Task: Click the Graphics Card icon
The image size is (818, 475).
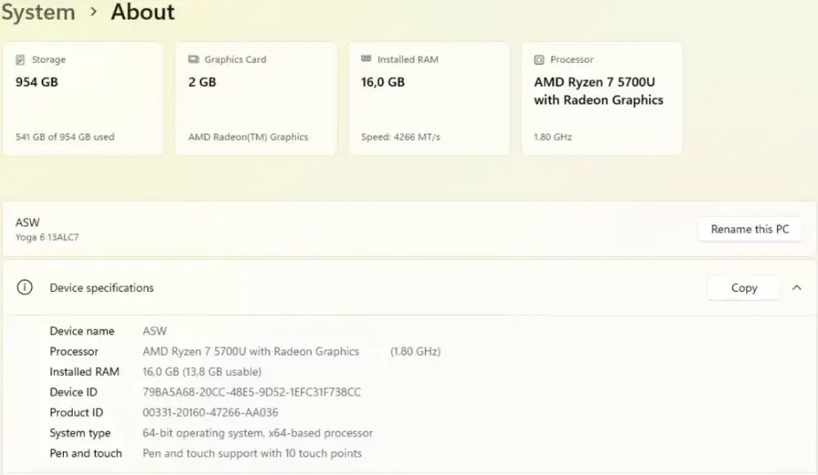Action: click(193, 59)
